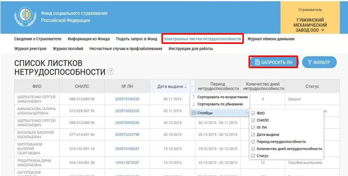Open the Столбцы submenu
The height and width of the screenshot is (176, 348).
(x=220, y=113)
